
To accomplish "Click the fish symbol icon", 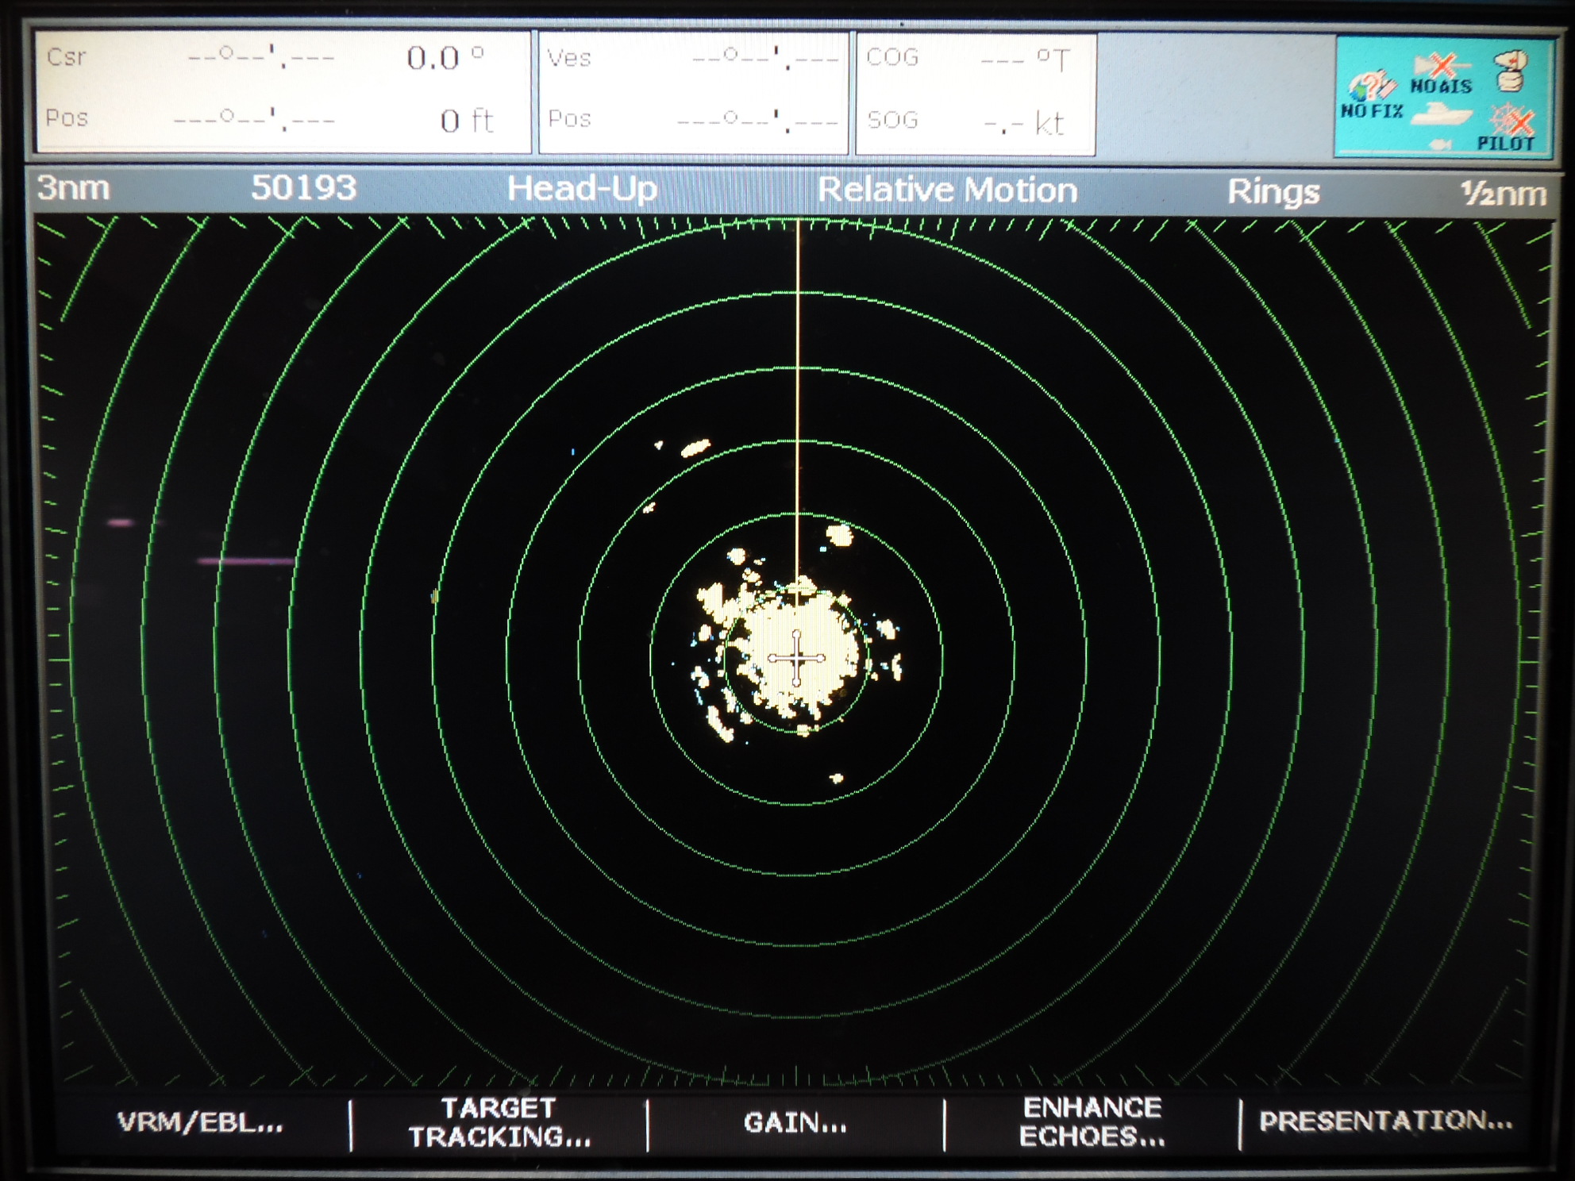I will point(1440,144).
